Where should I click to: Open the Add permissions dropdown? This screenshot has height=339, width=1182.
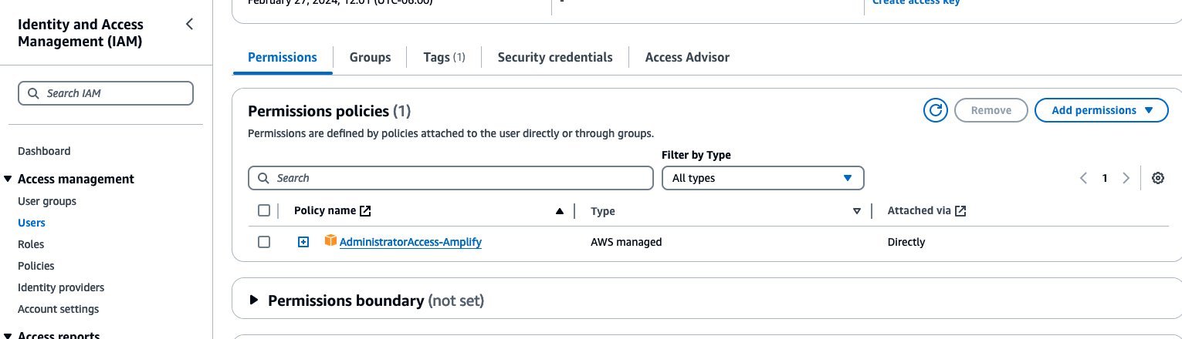pyautogui.click(x=1102, y=110)
